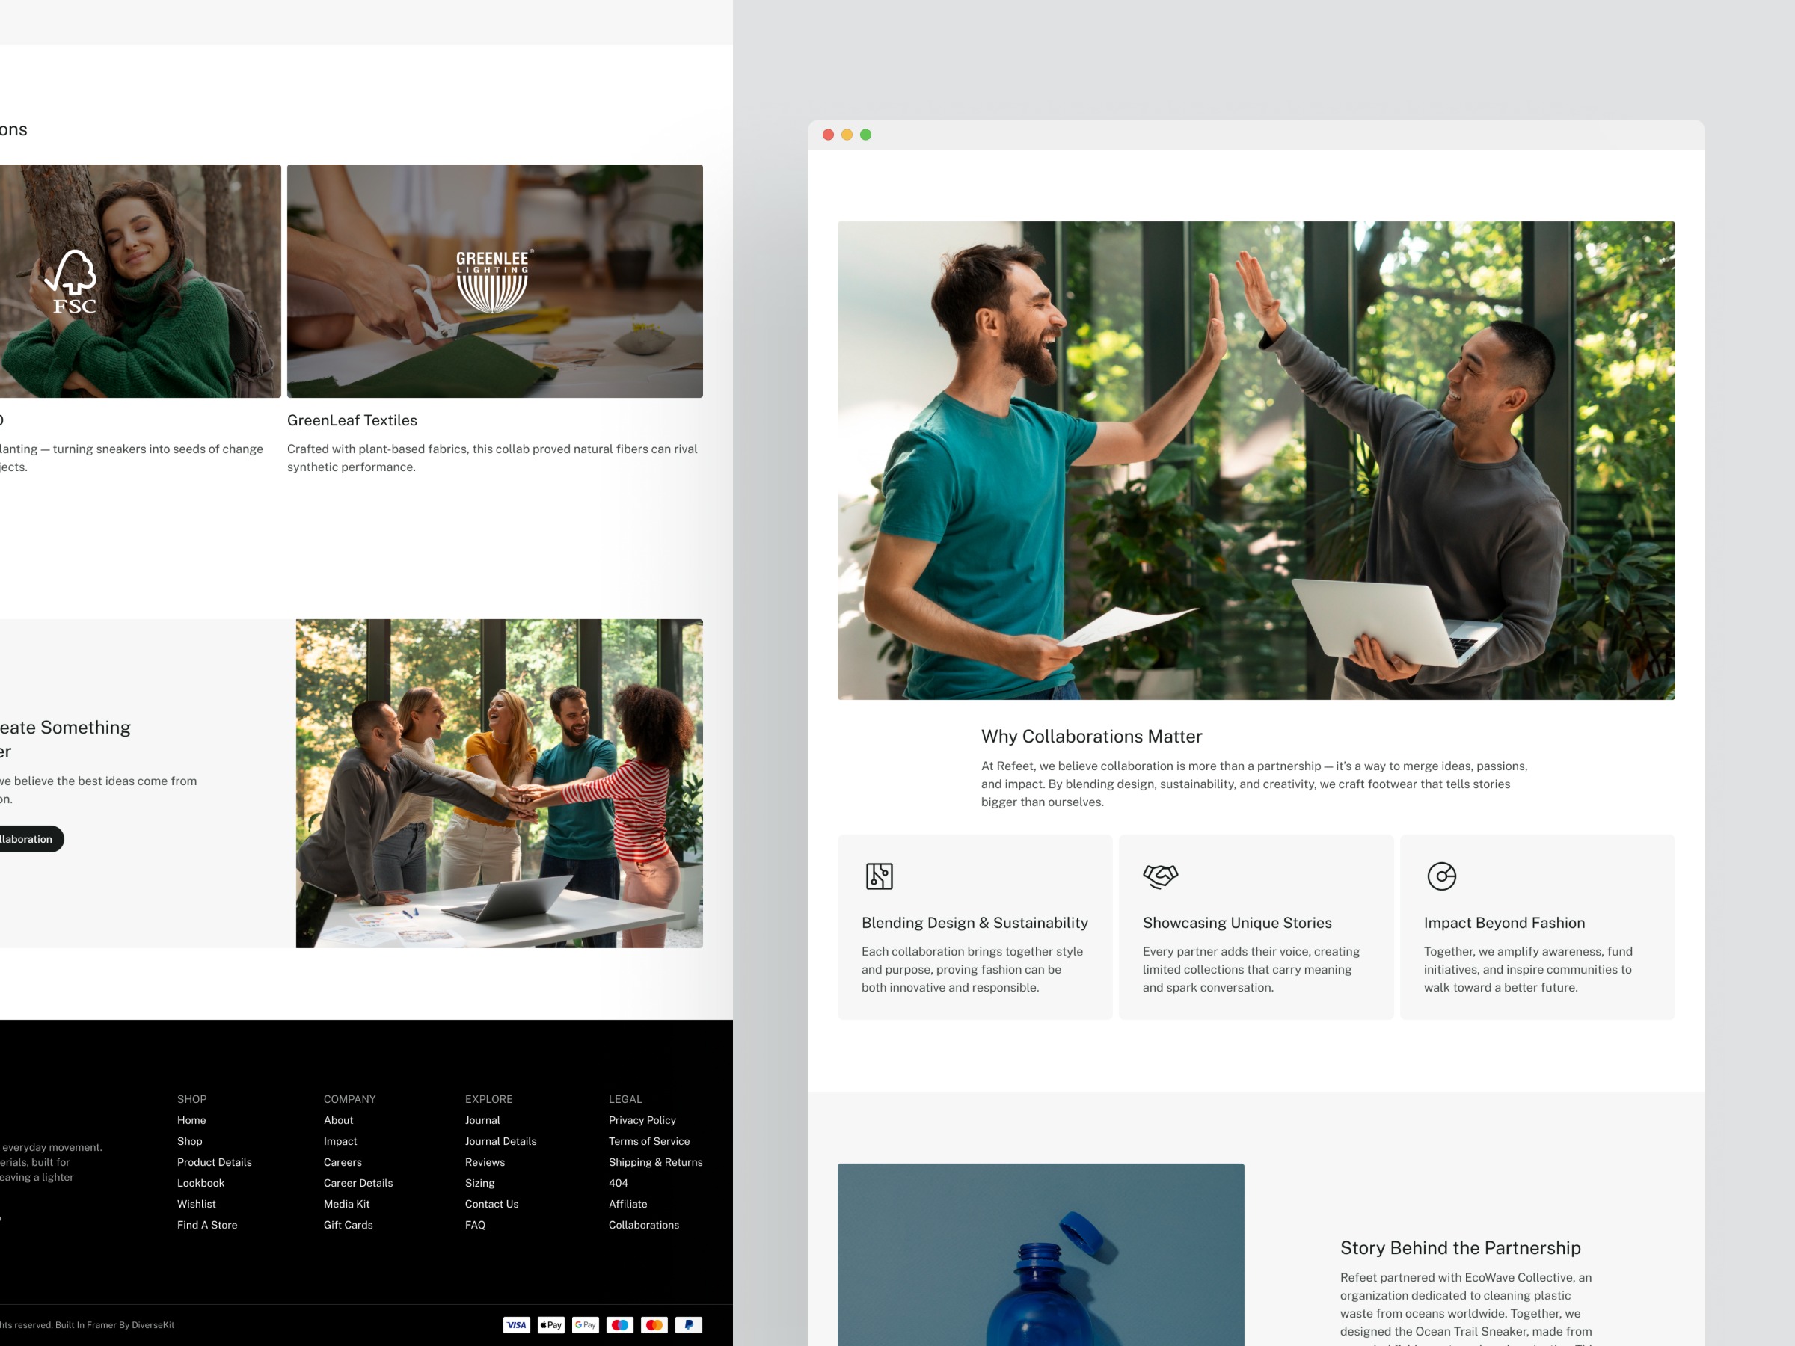Open the Privacy Policy link
1795x1346 pixels.
[642, 1120]
